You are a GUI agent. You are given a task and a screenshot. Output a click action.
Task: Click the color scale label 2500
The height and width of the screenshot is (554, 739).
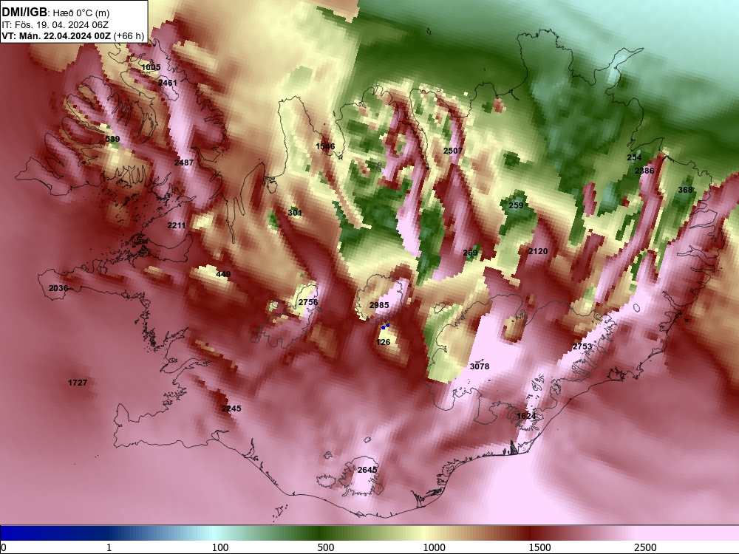click(x=645, y=547)
